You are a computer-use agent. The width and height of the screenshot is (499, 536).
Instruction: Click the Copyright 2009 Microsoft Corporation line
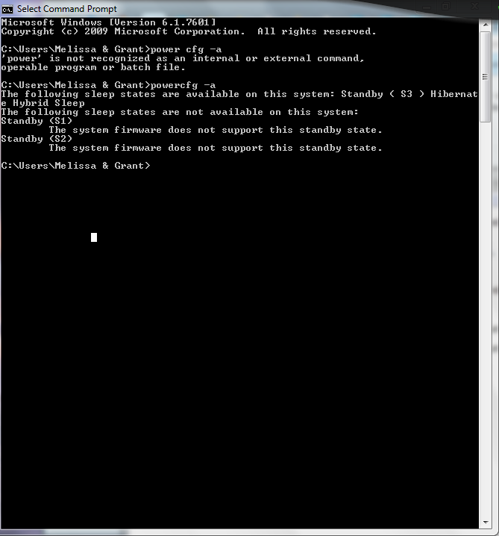point(189,31)
